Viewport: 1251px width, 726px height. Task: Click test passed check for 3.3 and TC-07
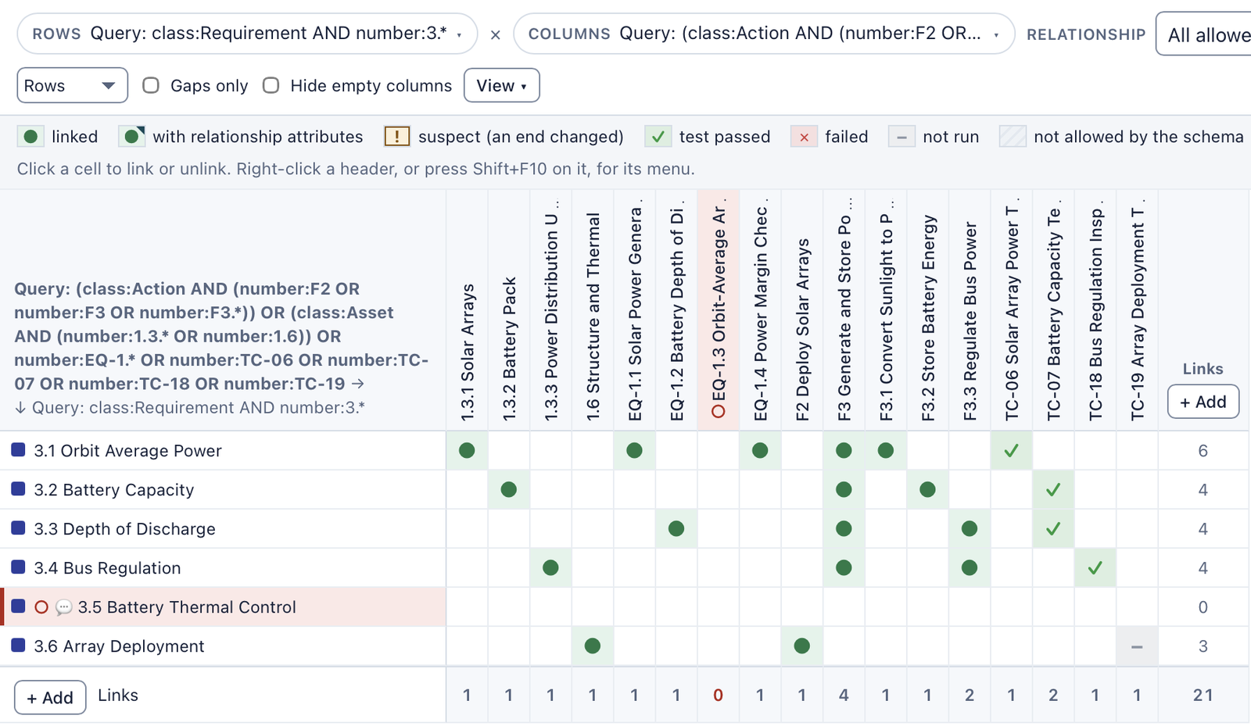[x=1053, y=528]
